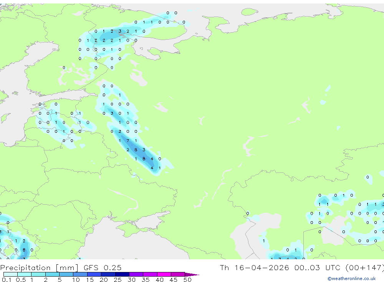The image size is (384, 282).
Task: Click the 'Precipitation [mm]' title text
Action: point(39,268)
